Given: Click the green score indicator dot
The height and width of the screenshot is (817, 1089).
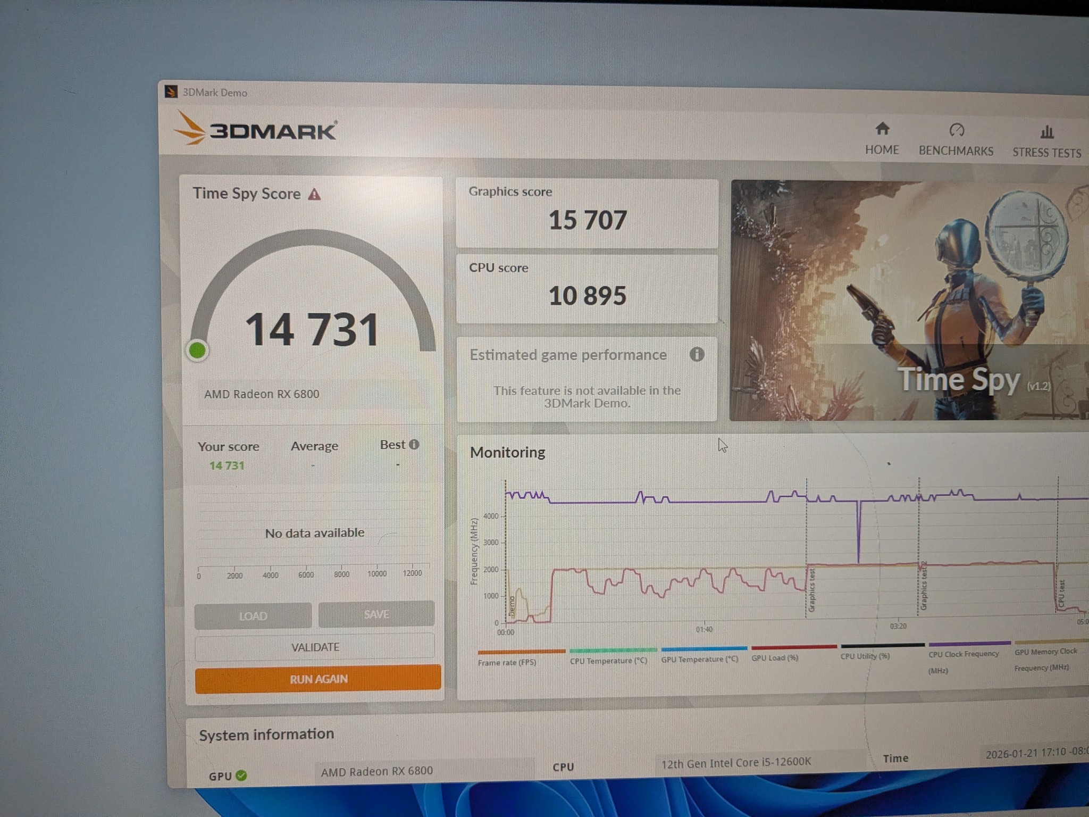Looking at the screenshot, I should tap(197, 351).
